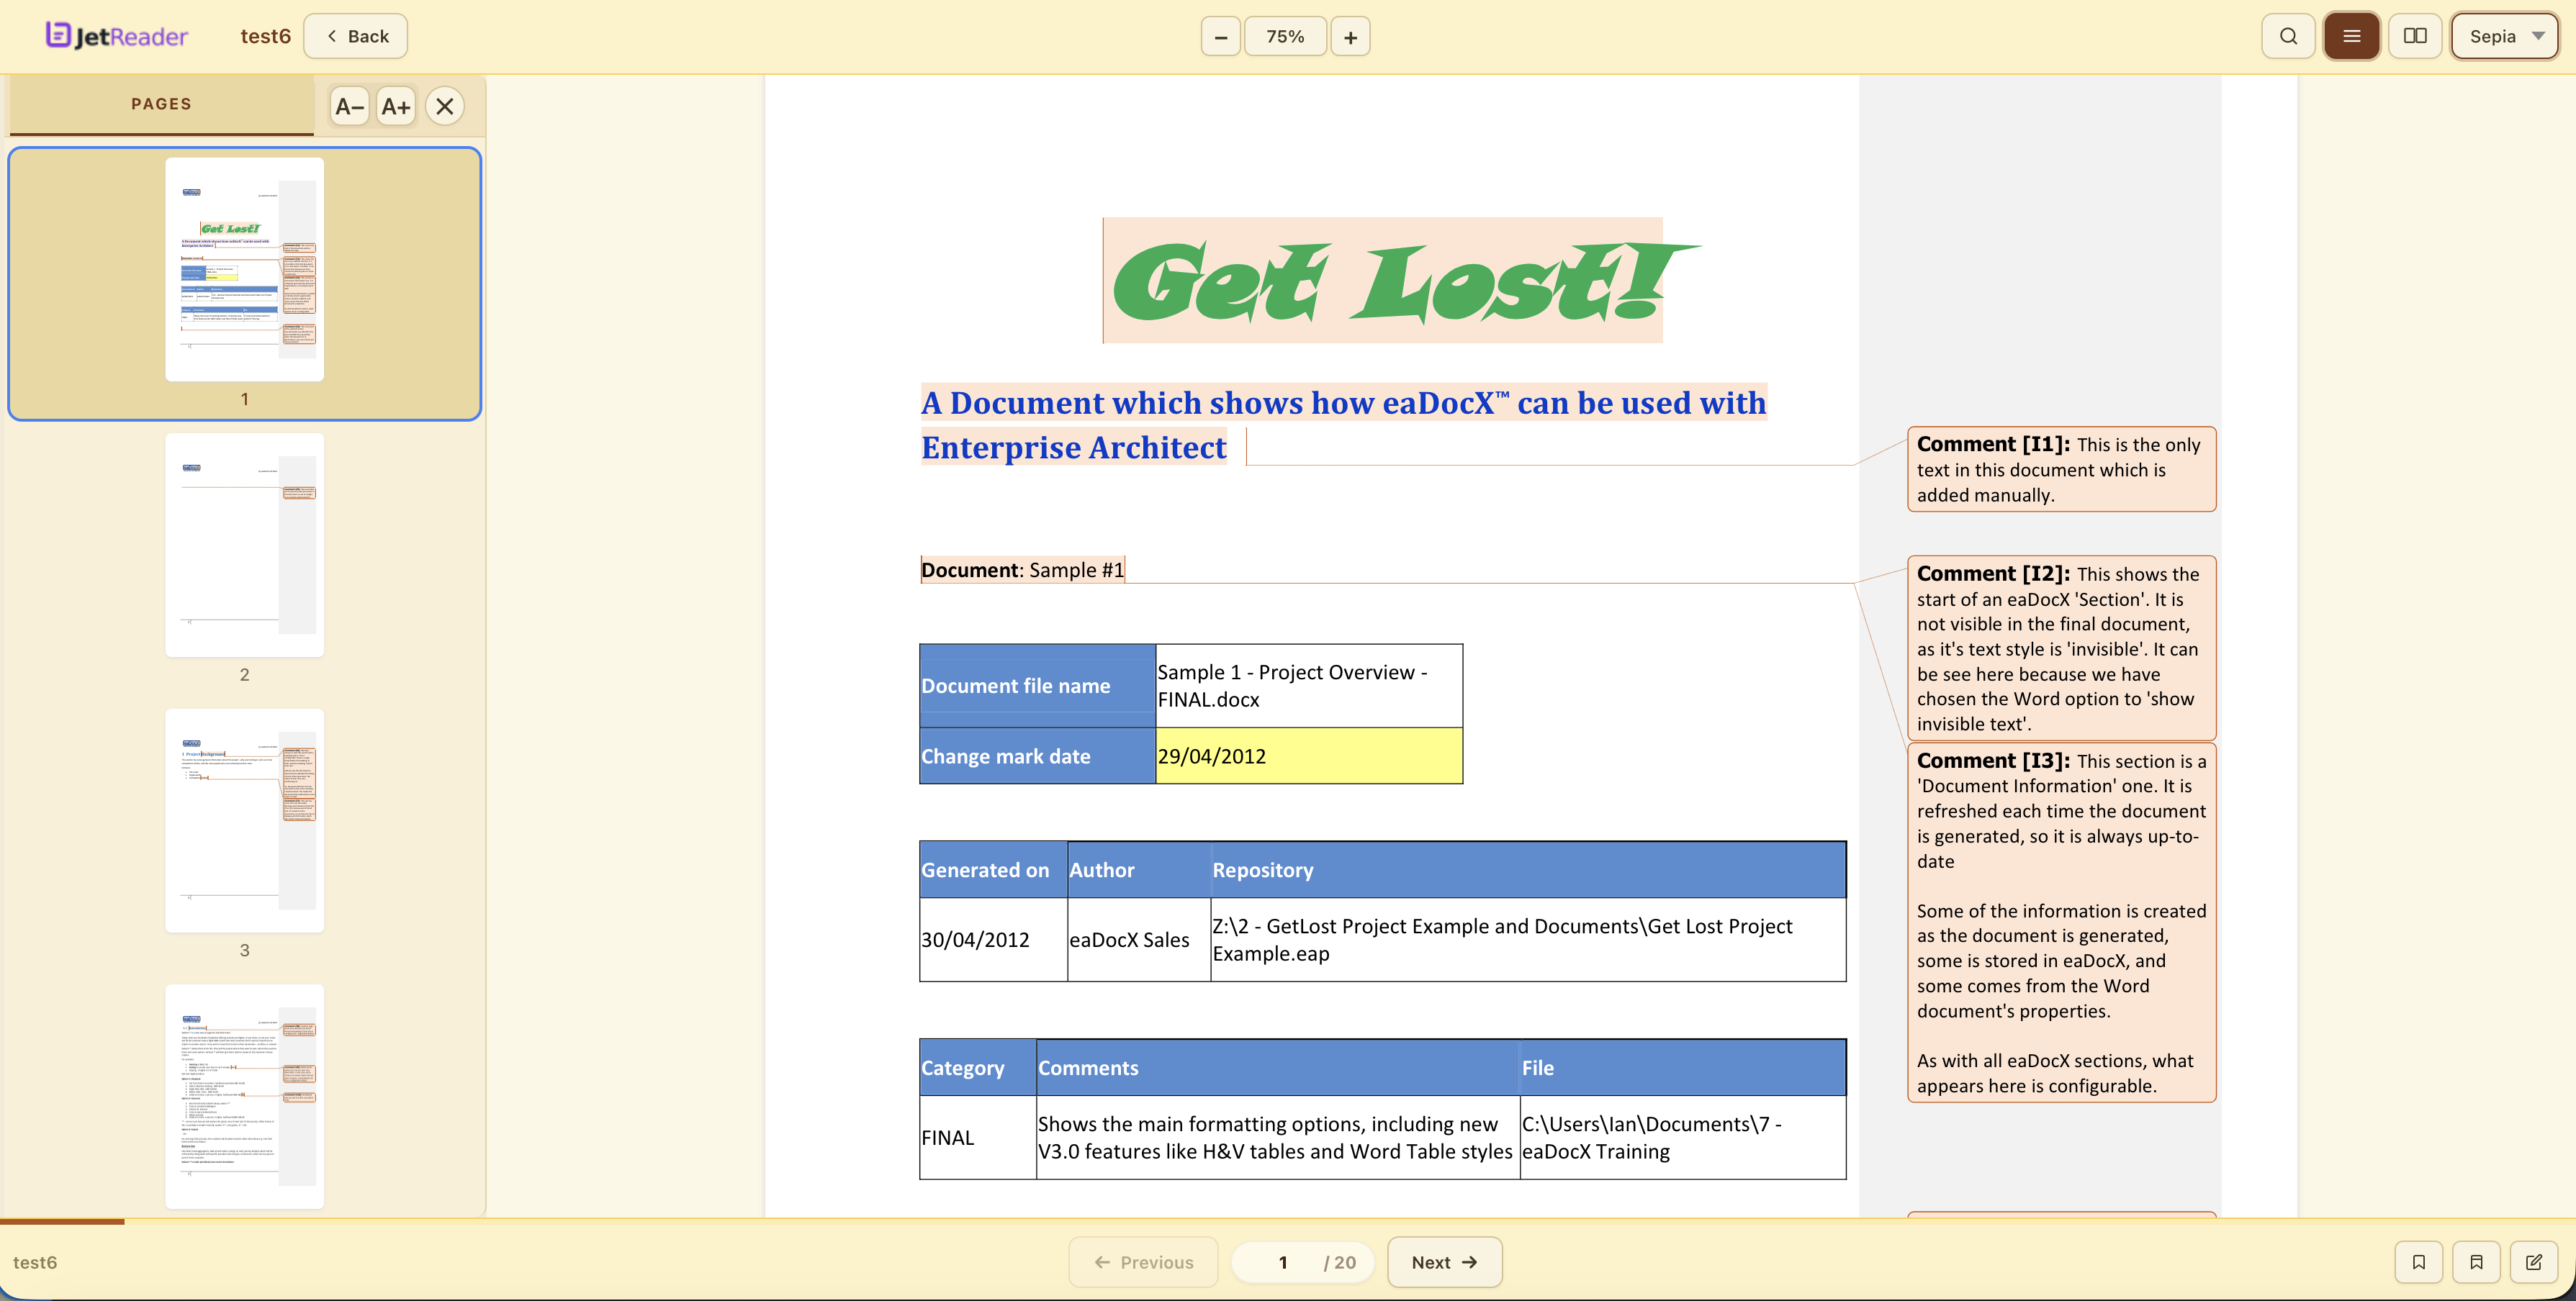Click the 'Comments' column header
The image size is (2576, 1301).
1278,1067
